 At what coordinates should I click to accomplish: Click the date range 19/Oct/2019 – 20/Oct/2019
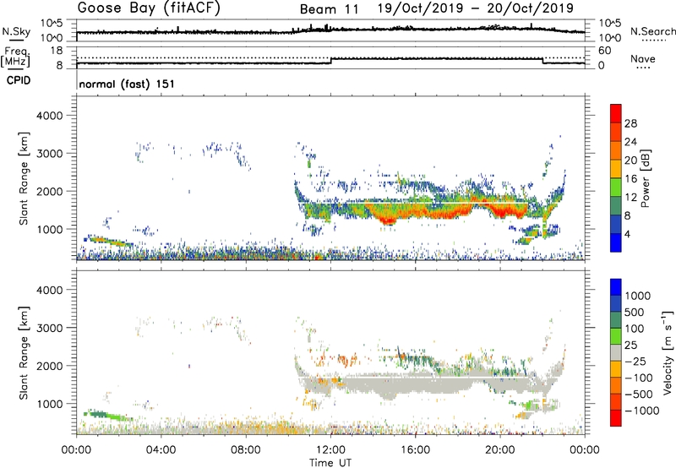pos(476,8)
